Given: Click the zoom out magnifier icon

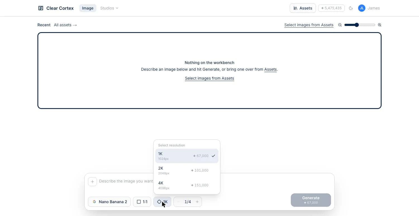Looking at the screenshot, I should tap(340, 25).
